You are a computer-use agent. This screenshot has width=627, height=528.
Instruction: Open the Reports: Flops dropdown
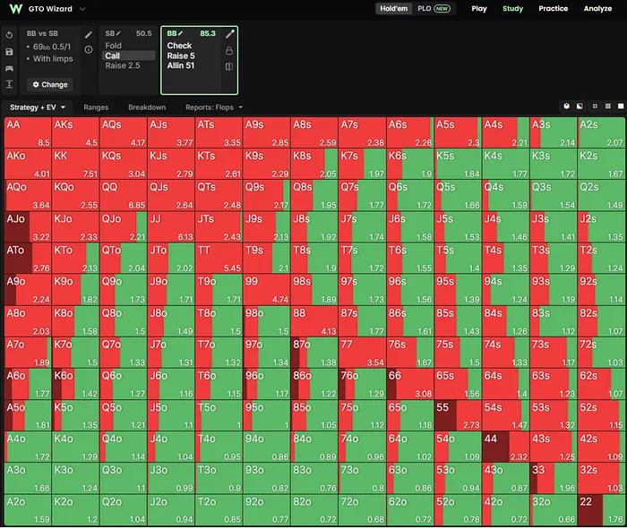[x=214, y=107]
